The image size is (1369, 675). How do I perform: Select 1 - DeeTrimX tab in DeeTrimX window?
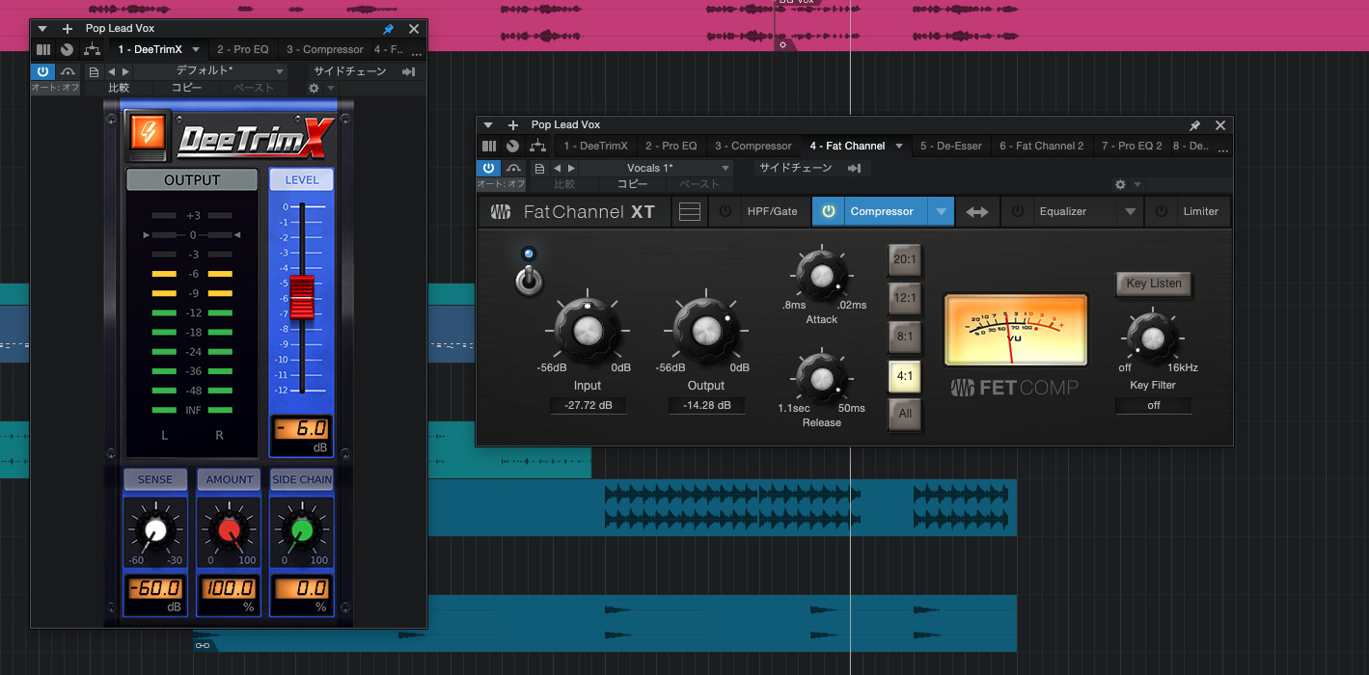(150, 49)
